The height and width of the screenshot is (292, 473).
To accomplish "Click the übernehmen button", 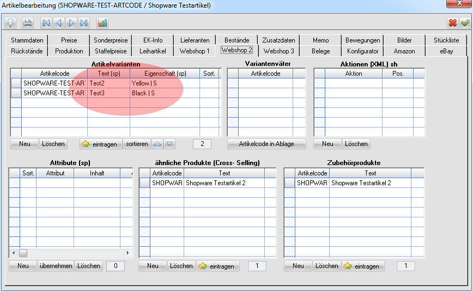I will (56, 266).
